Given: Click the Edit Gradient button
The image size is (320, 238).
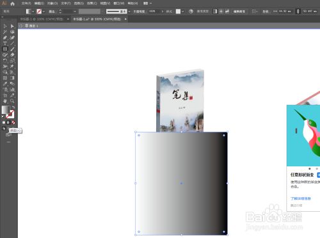Looking at the screenshot, I should pos(239,12).
